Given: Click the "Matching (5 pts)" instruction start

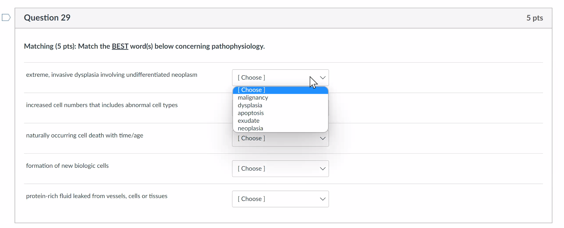Looking at the screenshot, I should pos(50,46).
